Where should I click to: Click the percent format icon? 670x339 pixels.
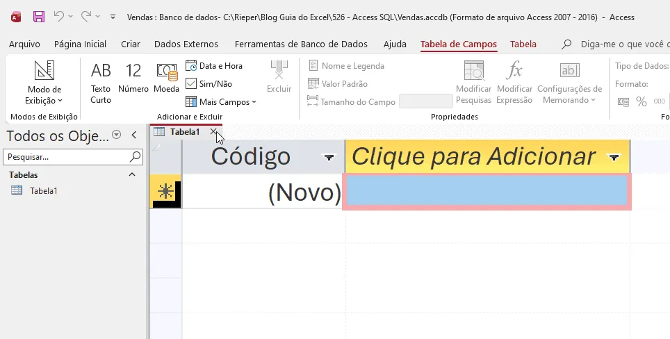tap(641, 101)
